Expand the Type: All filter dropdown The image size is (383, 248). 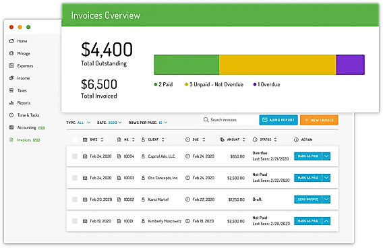pyautogui.click(x=78, y=123)
